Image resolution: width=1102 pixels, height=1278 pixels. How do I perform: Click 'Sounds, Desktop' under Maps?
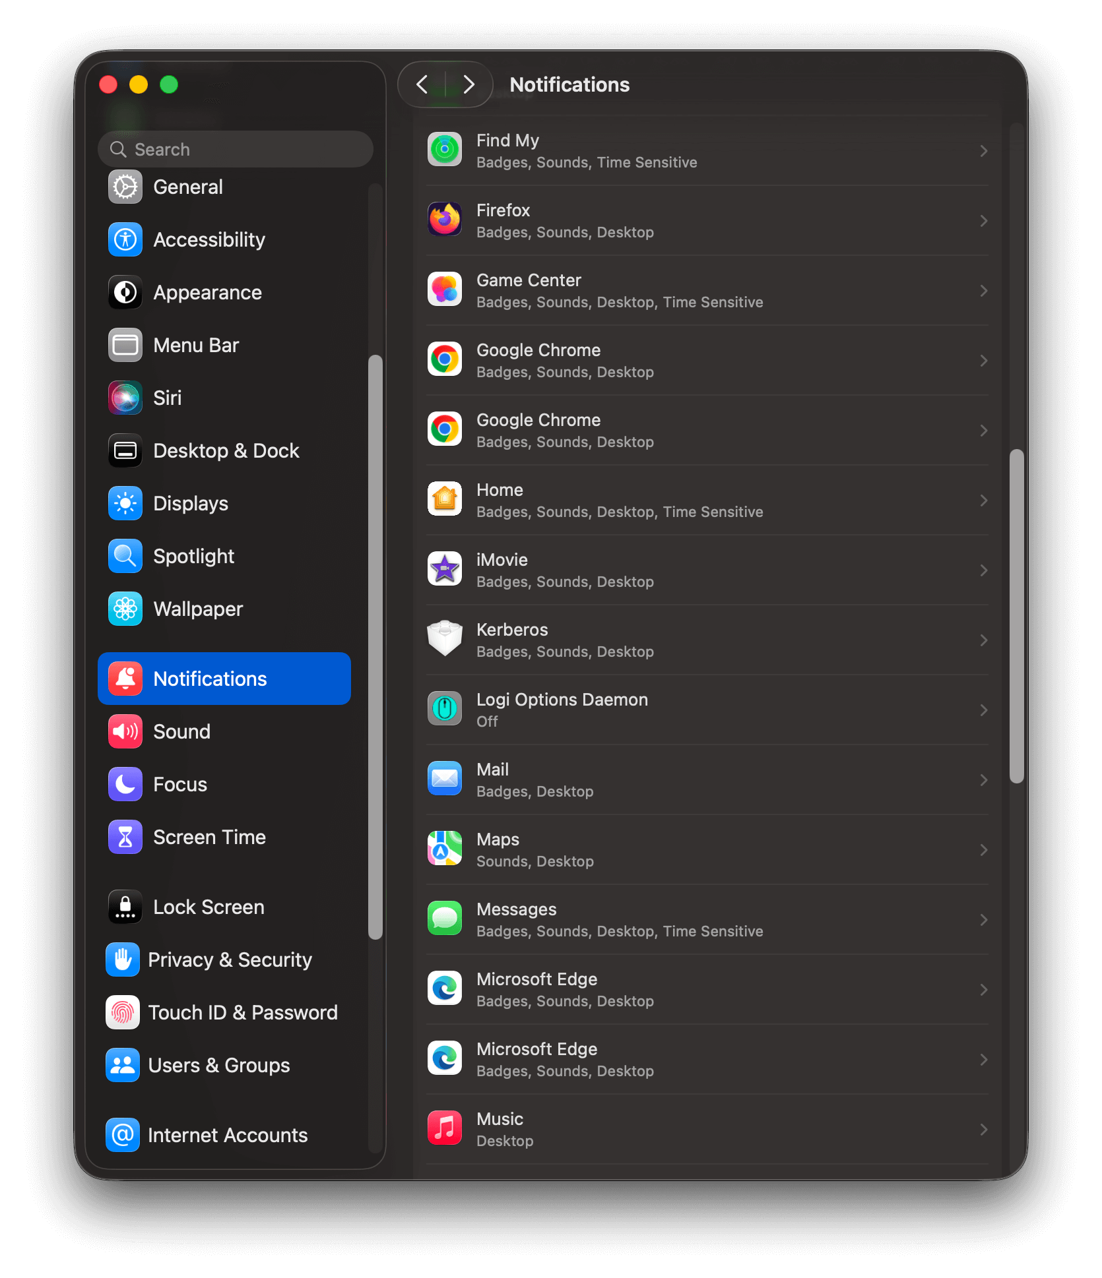535,861
